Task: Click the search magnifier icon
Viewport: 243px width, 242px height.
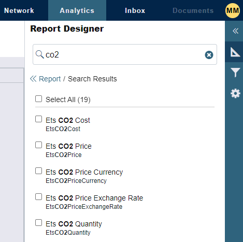Action: point(39,54)
